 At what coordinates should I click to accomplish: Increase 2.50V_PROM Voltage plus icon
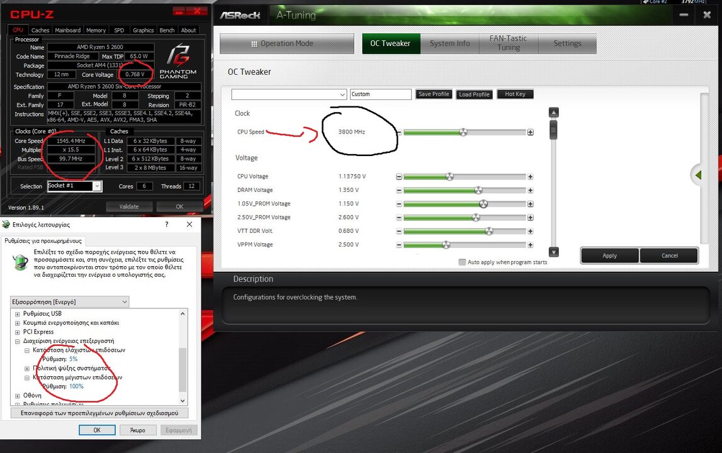(531, 218)
